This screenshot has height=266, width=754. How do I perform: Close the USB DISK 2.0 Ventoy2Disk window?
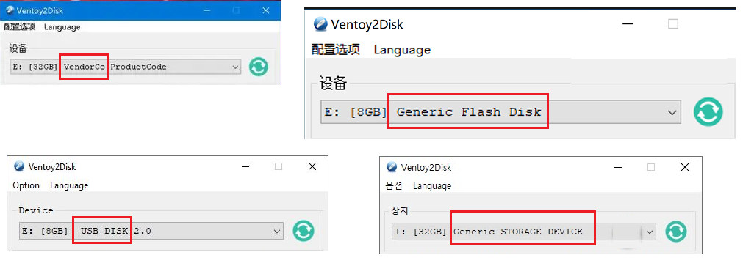[312, 167]
